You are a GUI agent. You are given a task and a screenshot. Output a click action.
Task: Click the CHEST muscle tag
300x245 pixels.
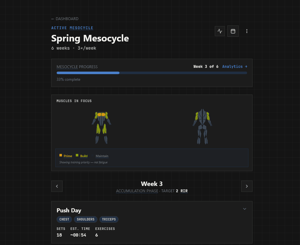[64, 219]
